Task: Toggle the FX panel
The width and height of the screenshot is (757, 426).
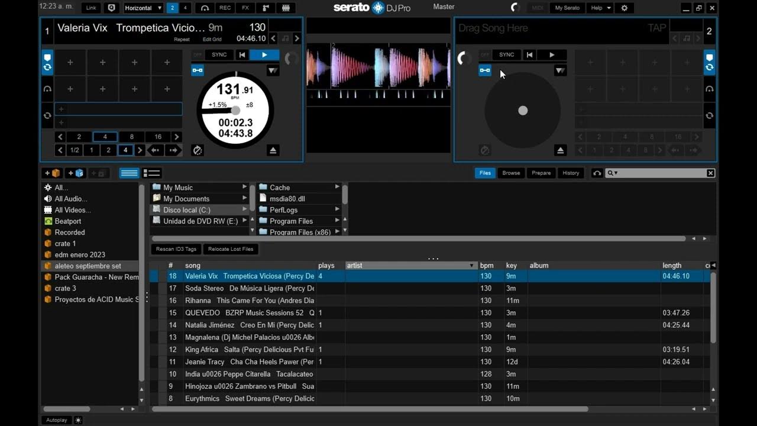Action: tap(245, 8)
